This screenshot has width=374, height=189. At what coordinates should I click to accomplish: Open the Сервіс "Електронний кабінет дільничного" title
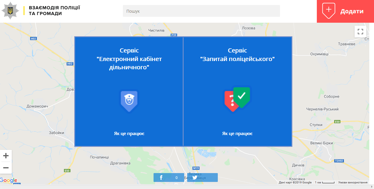tap(129, 59)
